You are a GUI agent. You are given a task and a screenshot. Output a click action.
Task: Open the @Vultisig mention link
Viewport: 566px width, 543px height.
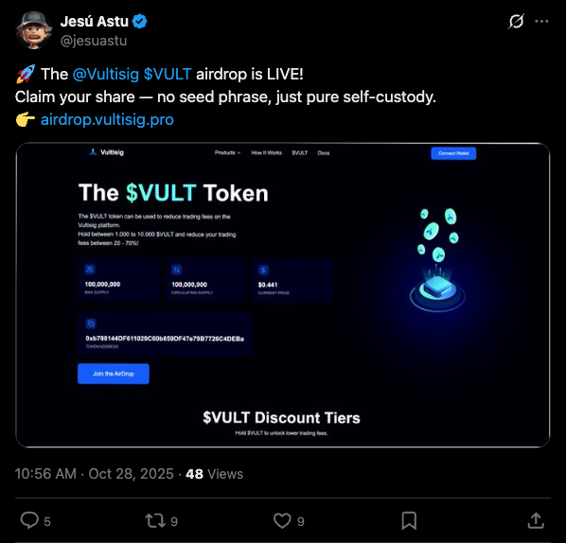click(x=106, y=75)
